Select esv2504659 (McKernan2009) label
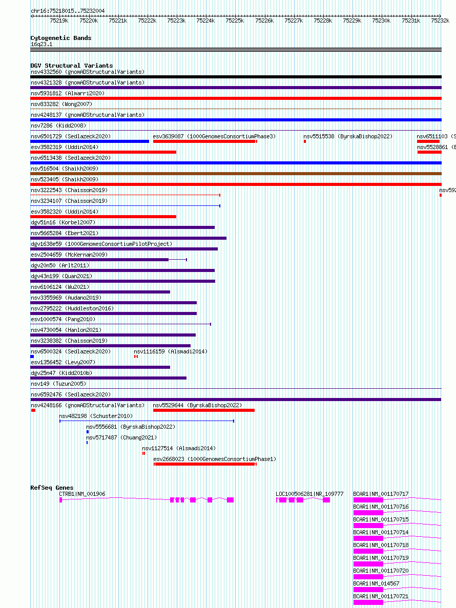 [x=69, y=255]
